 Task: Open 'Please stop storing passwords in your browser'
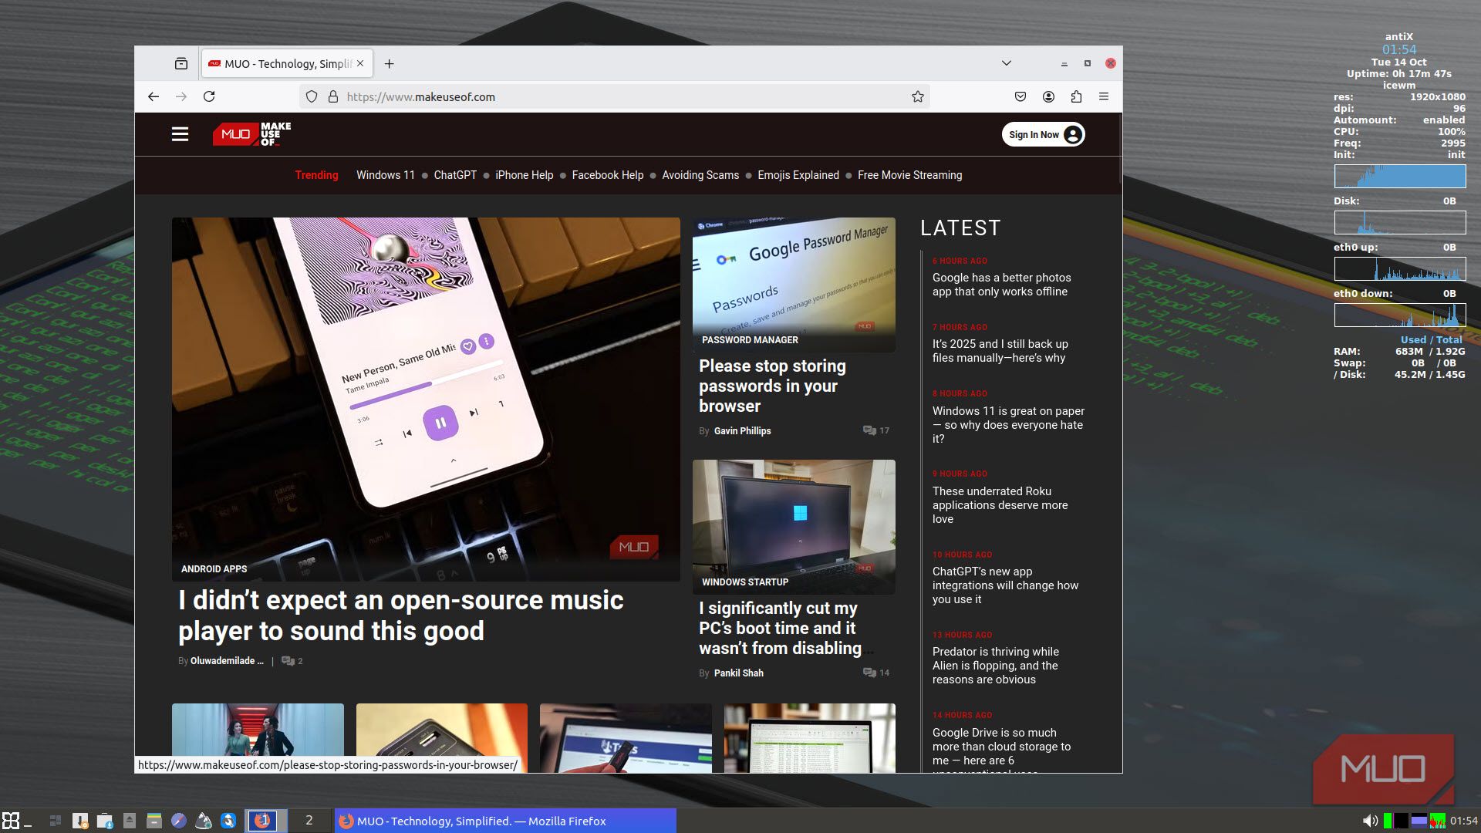(x=772, y=386)
